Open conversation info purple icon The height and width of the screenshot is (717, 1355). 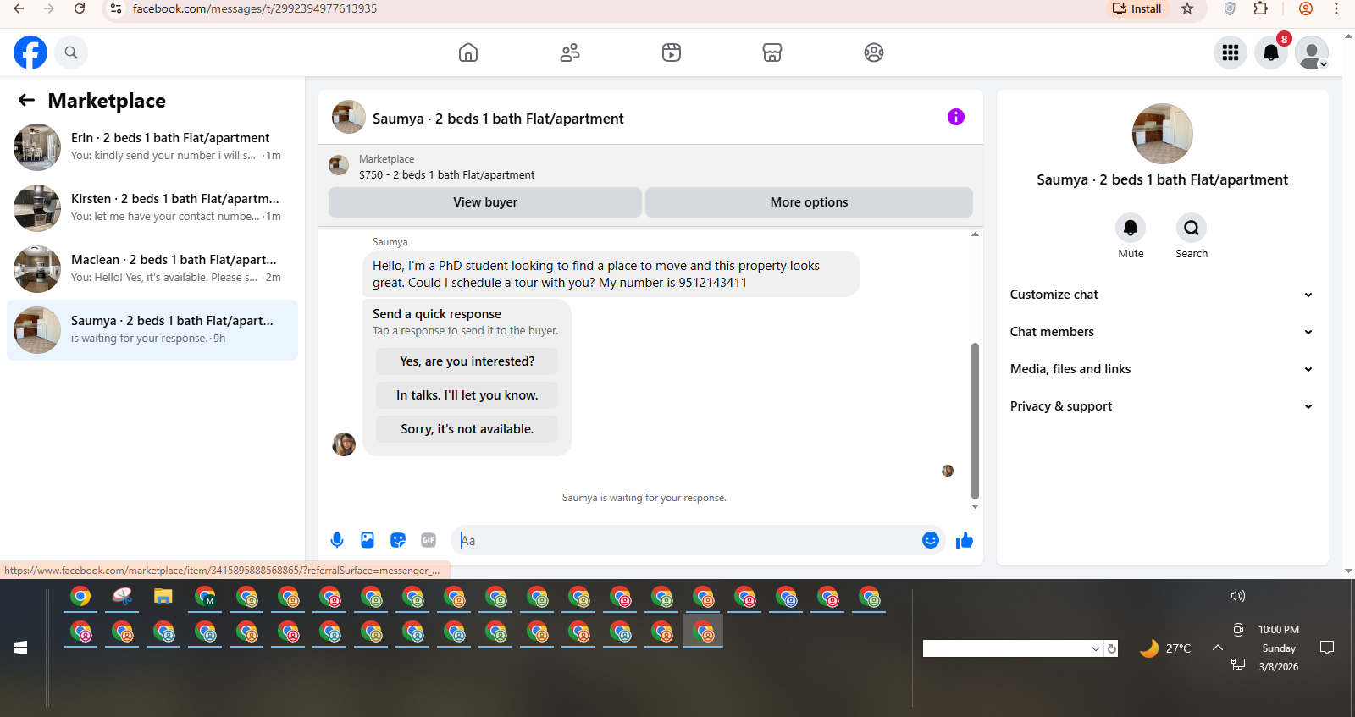[x=956, y=117]
